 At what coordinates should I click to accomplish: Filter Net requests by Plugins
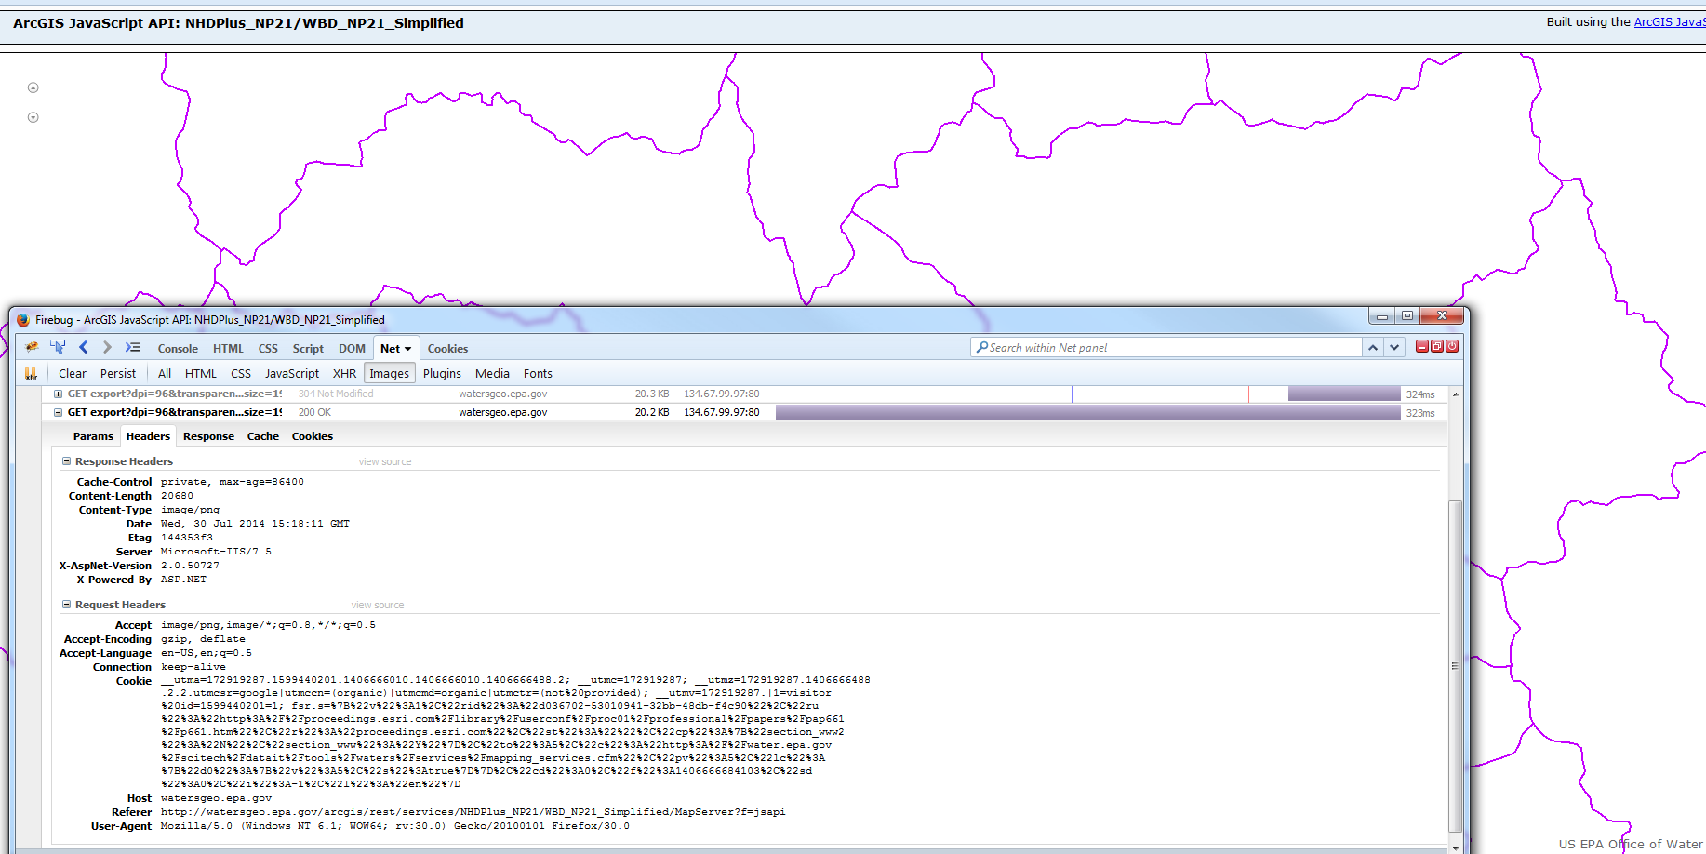coord(442,373)
